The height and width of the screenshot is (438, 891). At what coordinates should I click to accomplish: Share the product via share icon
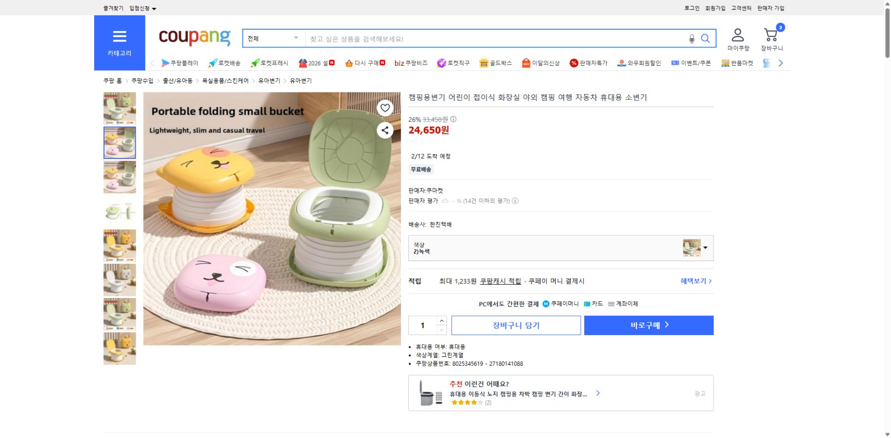pos(386,130)
